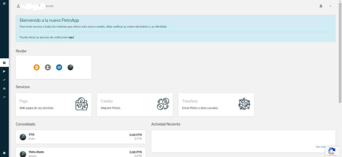342x157 pixels.
Task: Click 'Afilie pagos de sus servicios.' text
Action: (x=37, y=108)
